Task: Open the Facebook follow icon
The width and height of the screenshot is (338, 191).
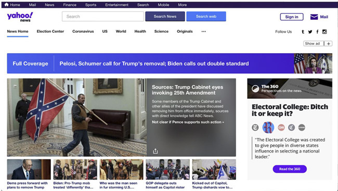Action: 317,32
